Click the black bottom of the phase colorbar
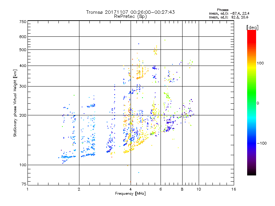The height and width of the screenshot is (206, 275). point(252,173)
